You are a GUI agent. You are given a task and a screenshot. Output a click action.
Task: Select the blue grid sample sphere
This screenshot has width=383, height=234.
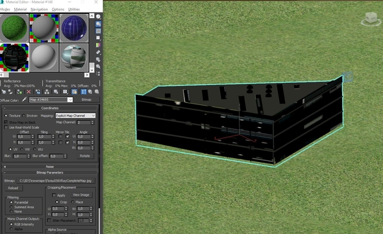[x=74, y=28]
